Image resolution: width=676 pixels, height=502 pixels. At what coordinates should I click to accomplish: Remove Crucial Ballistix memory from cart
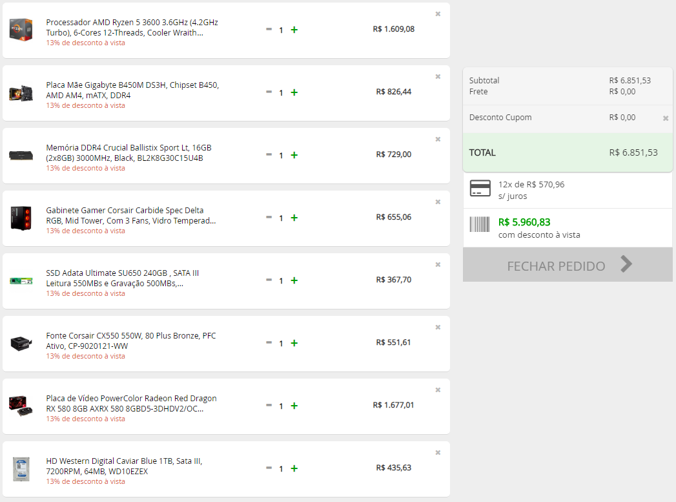(x=438, y=139)
